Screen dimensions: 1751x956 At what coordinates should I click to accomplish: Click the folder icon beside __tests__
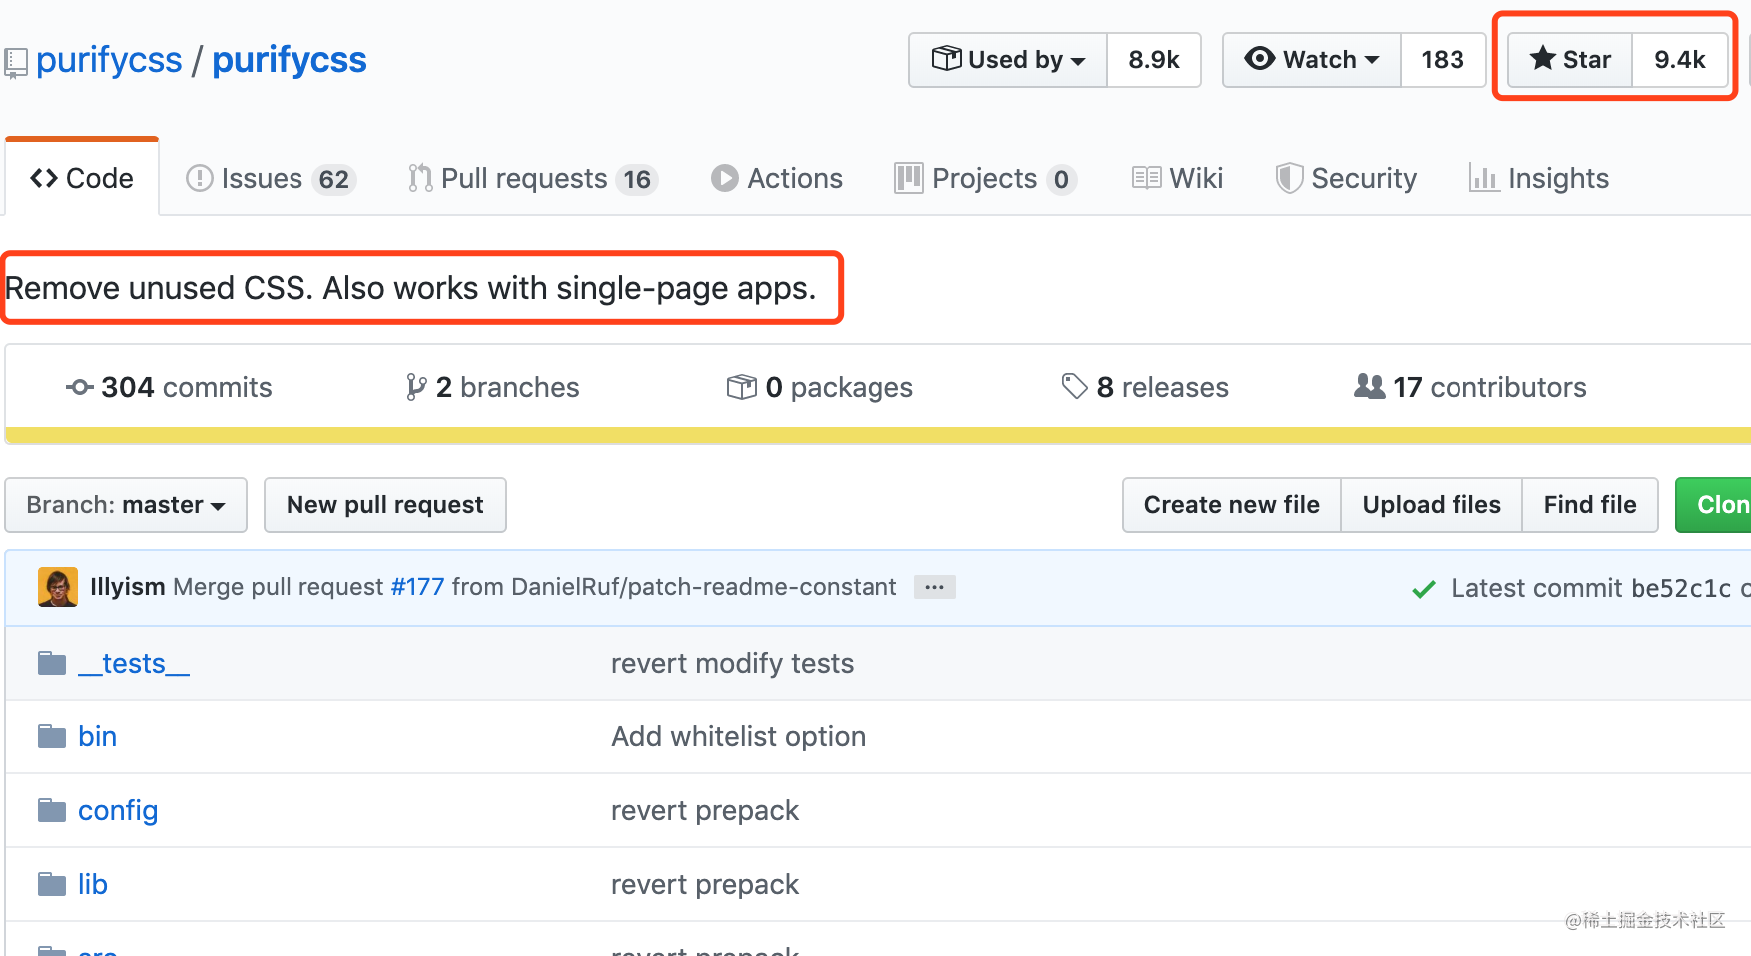[x=52, y=664]
